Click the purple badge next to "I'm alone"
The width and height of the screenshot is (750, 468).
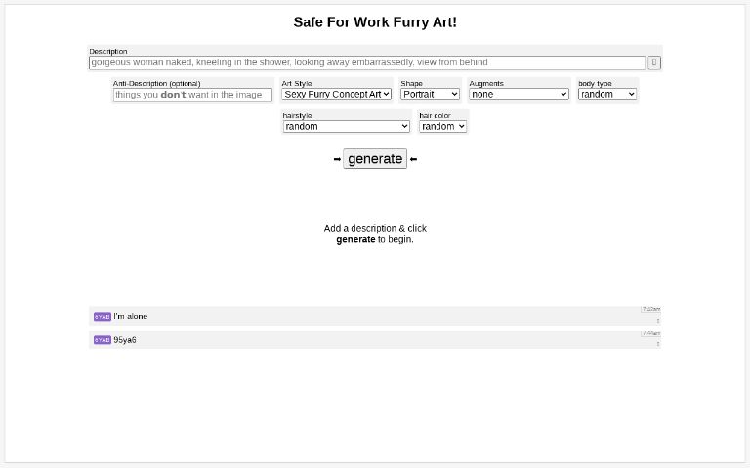(102, 317)
